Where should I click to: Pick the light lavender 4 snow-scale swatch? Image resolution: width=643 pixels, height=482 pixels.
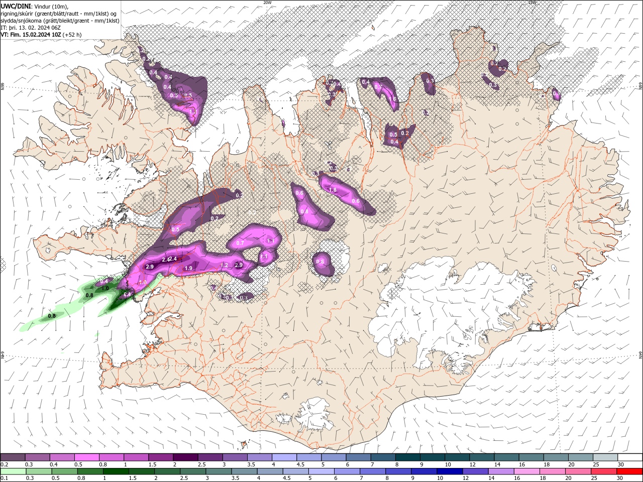point(284,457)
